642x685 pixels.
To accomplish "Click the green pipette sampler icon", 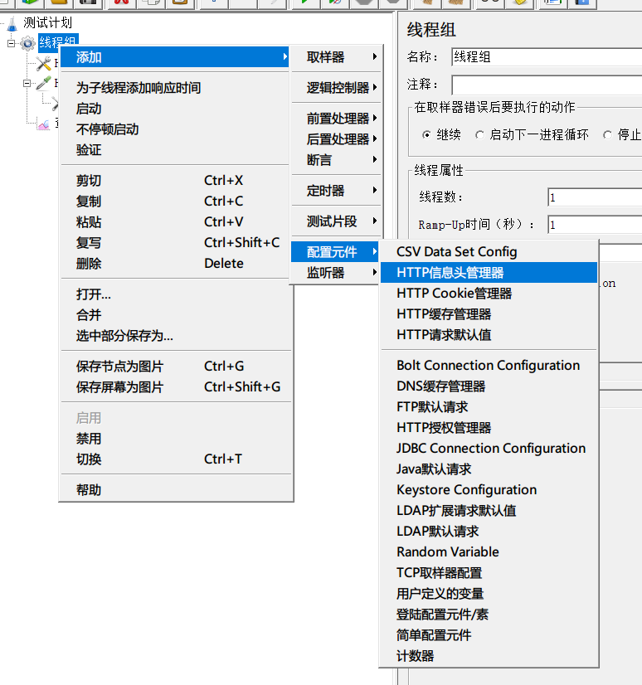I will coord(43,83).
